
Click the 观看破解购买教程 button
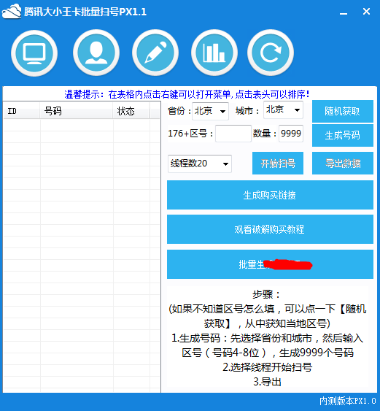270,229
